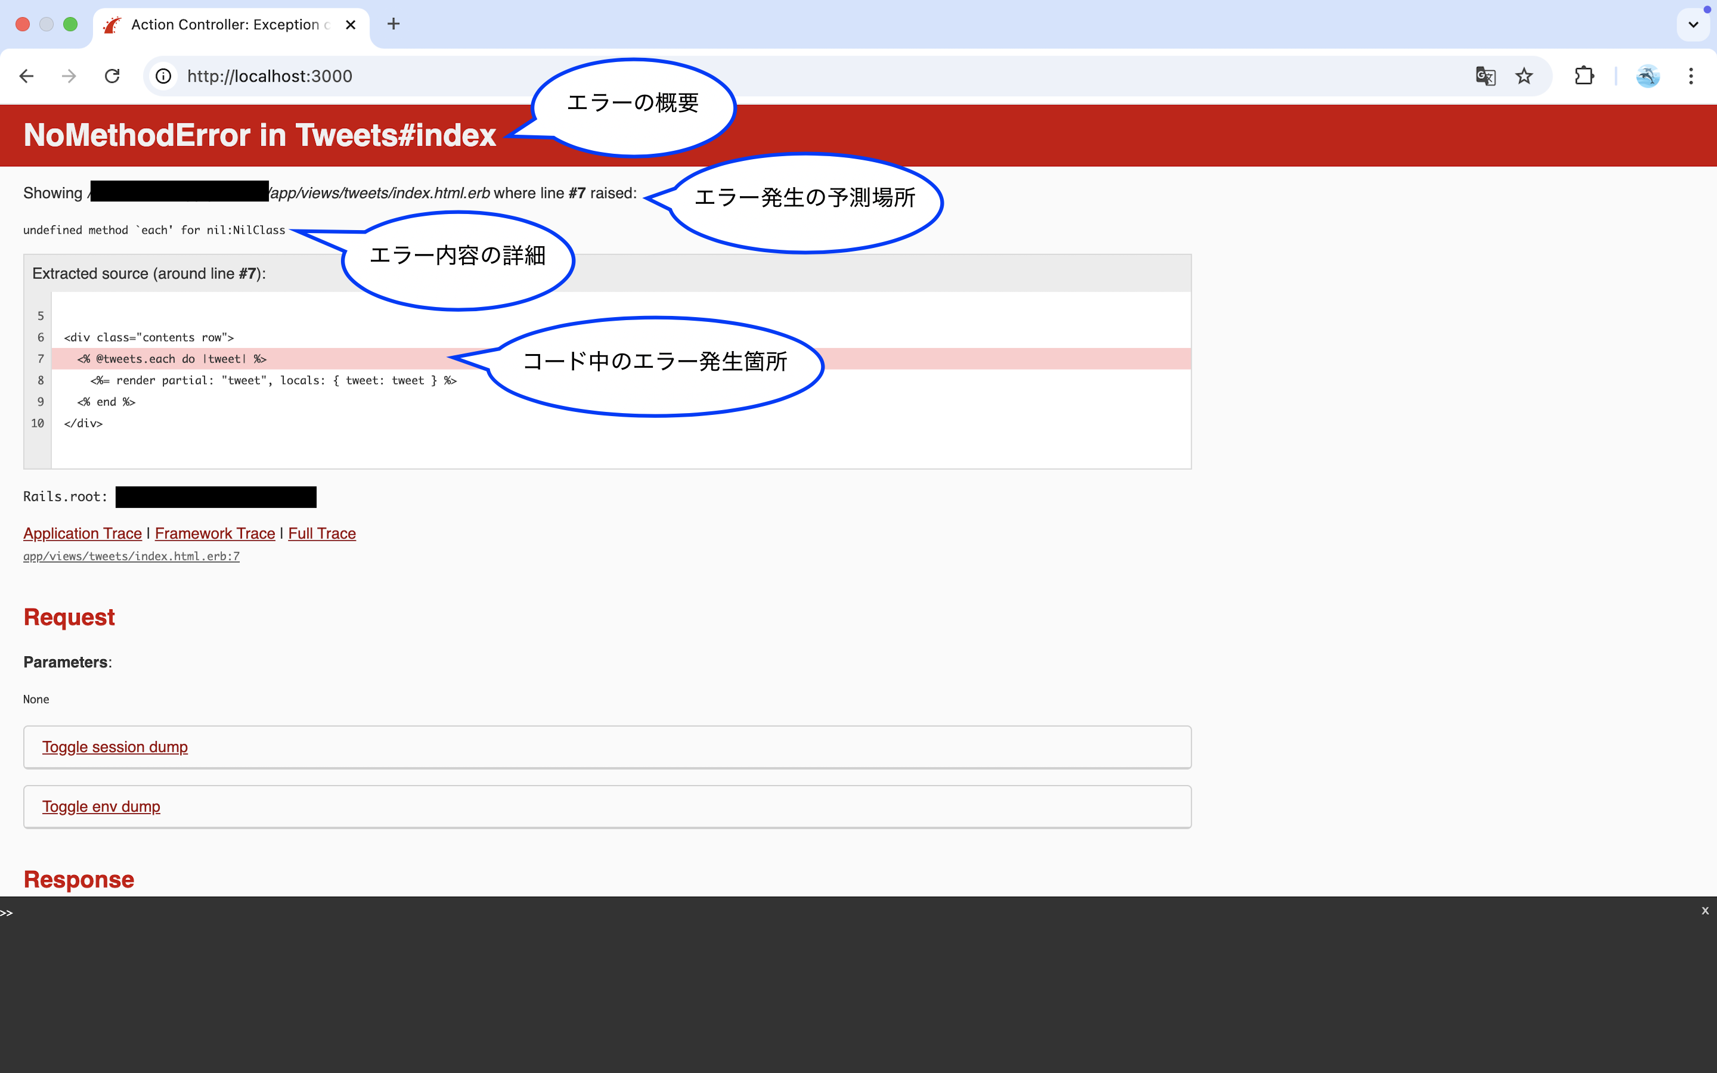Toggle env dump
The image size is (1717, 1073).
click(x=101, y=806)
